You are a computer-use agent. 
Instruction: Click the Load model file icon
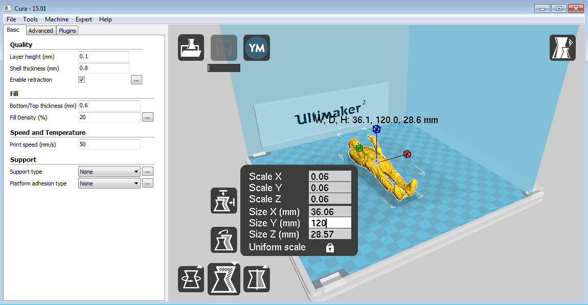tap(191, 48)
